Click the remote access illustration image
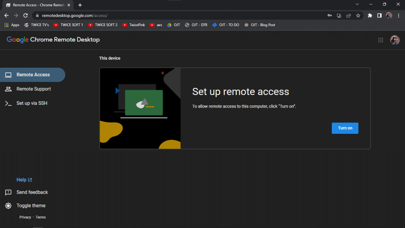The width and height of the screenshot is (405, 228). coord(140,108)
